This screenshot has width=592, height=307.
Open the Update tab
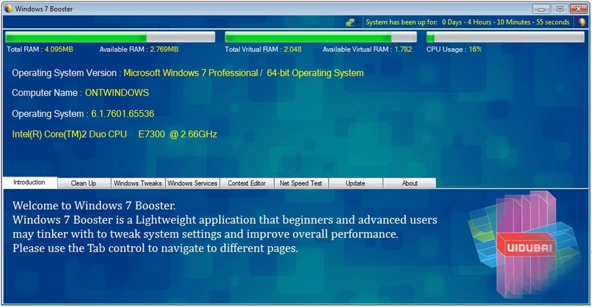click(x=355, y=184)
